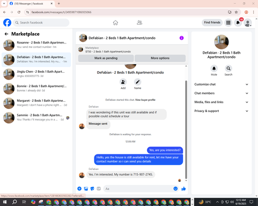Open the Facebook menu grid icon
This screenshot has height=206, width=258.
click(x=228, y=23)
